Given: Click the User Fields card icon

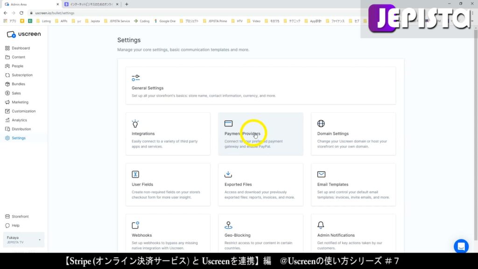Looking at the screenshot, I should 135,174.
